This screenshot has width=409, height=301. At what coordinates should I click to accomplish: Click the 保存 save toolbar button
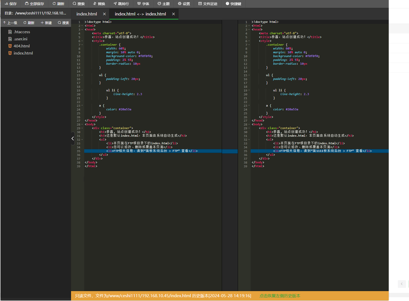[11, 4]
